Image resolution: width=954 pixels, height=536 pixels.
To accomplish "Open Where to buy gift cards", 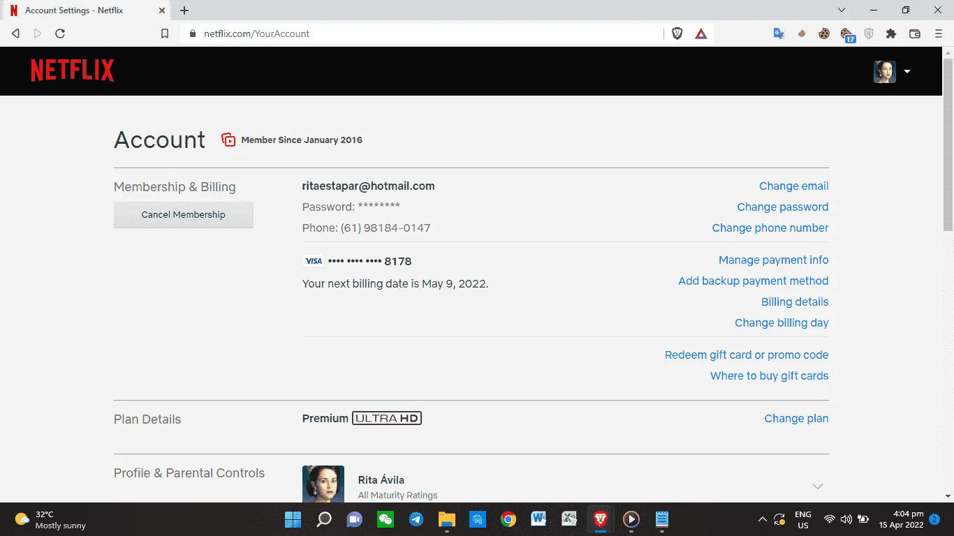I will tap(770, 375).
